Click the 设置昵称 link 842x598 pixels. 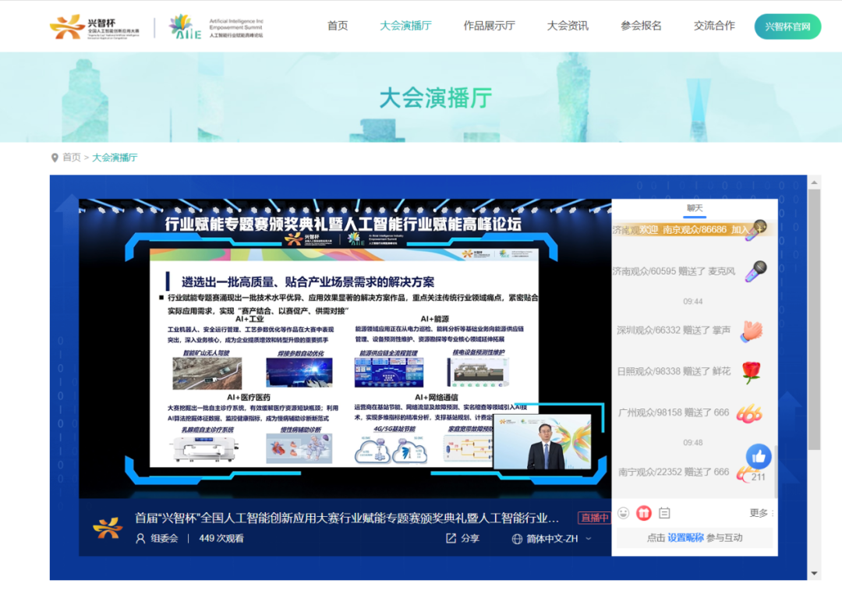(x=685, y=538)
